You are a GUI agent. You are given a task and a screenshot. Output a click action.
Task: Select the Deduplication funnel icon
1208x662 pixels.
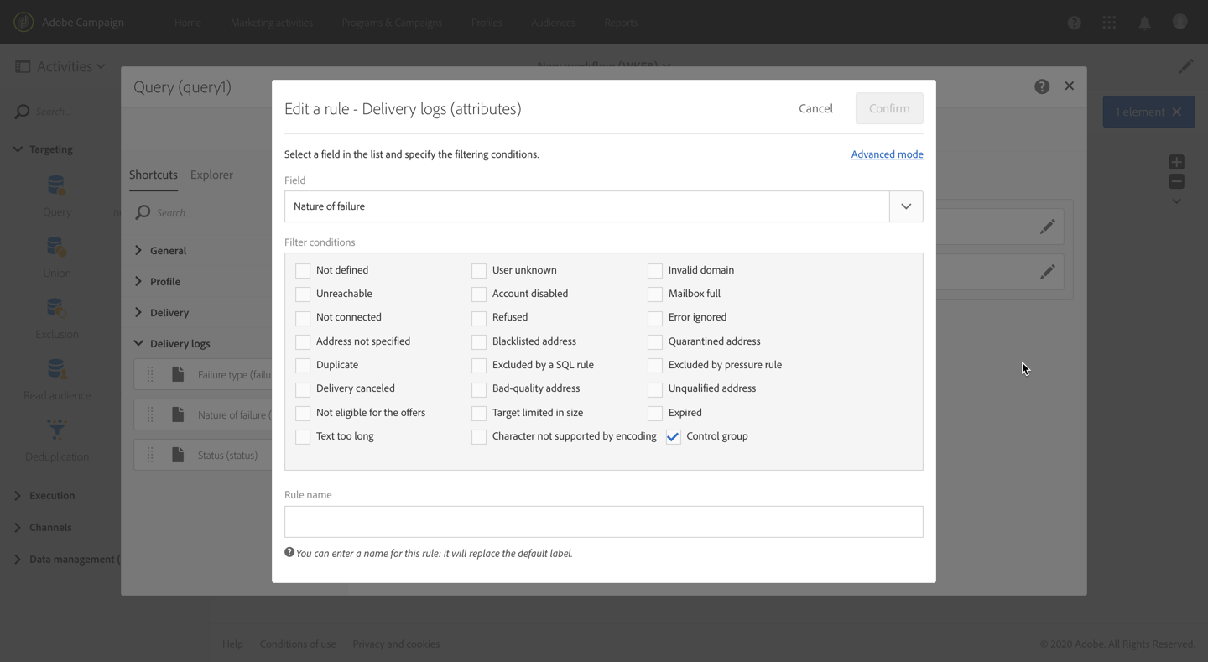click(56, 430)
